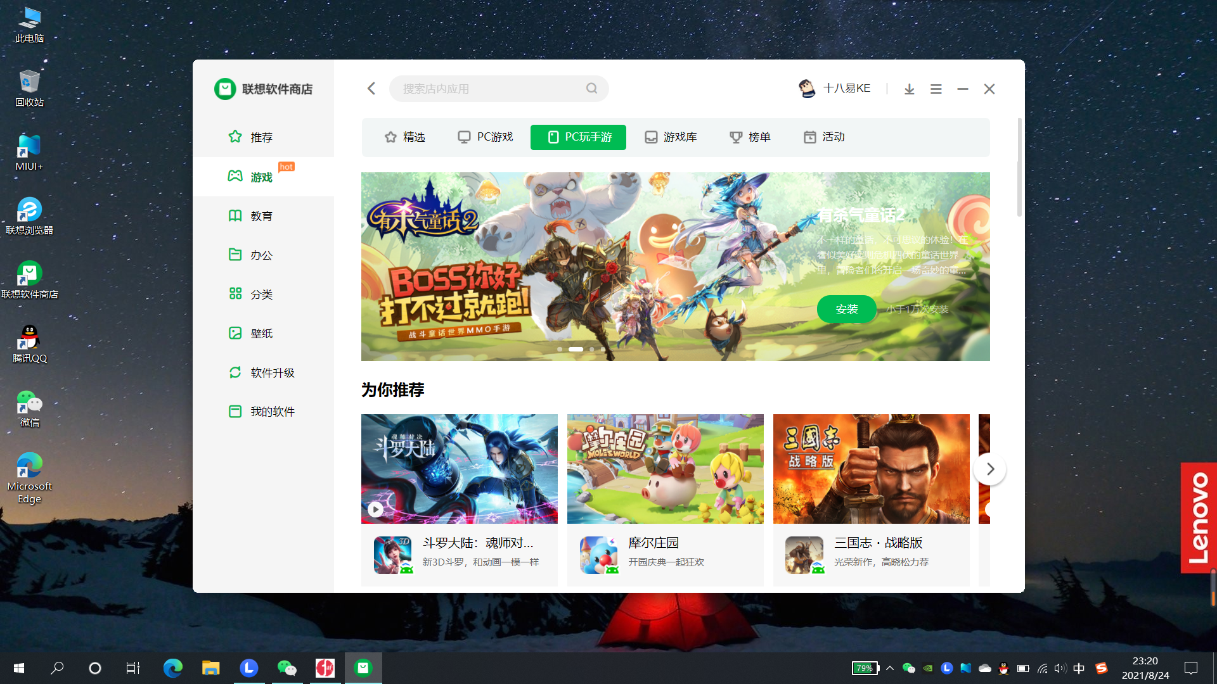The image size is (1217, 684).
Task: Open the 斗罗大陆 game cover image
Action: 460,469
